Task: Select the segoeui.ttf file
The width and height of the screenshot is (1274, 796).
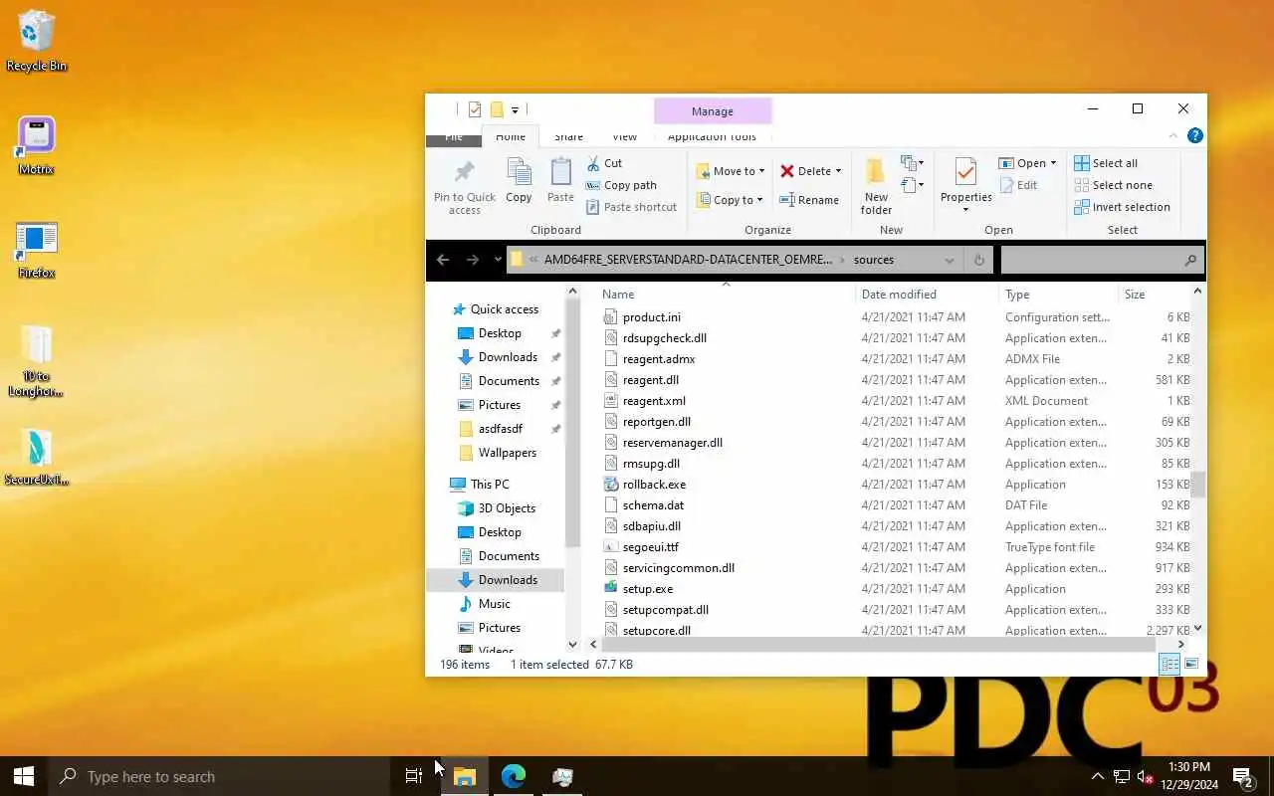Action: tap(650, 547)
